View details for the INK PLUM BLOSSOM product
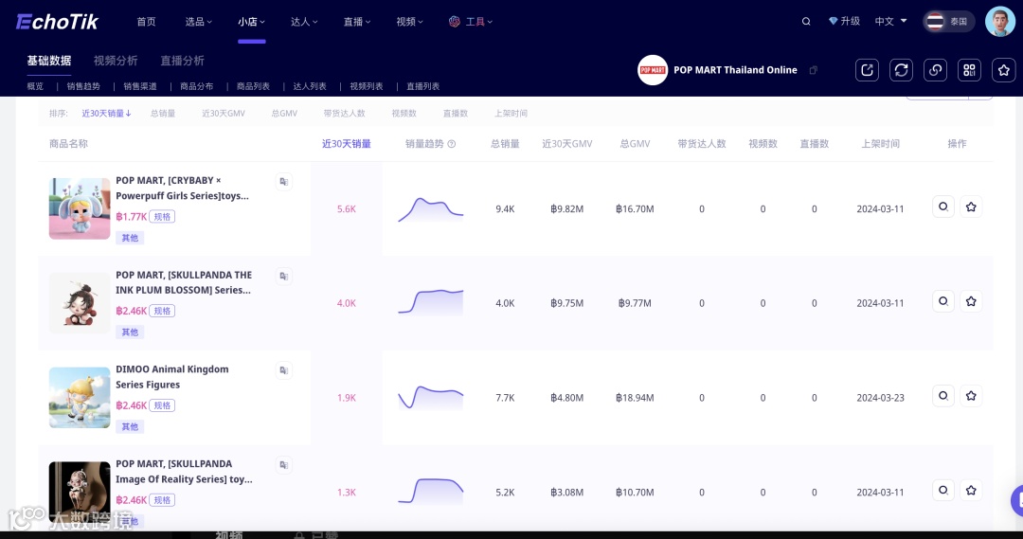Viewport: 1023px width, 539px height. click(943, 301)
